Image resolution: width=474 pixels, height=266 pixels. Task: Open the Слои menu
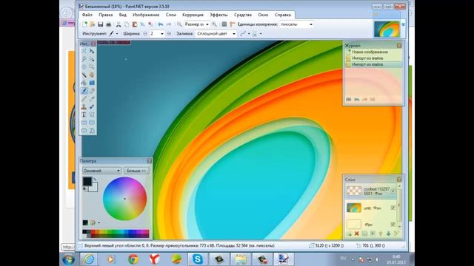(x=171, y=15)
